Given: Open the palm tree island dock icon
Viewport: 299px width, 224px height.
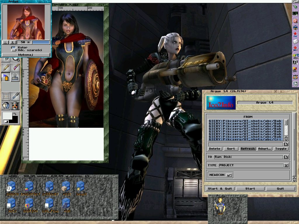Looking at the screenshot, I should [x=295, y=28].
